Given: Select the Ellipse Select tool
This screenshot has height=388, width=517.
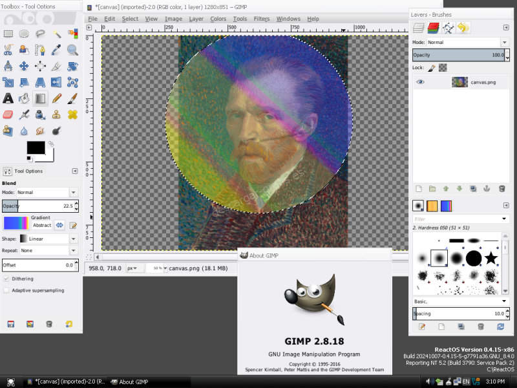Looking at the screenshot, I should [24, 34].
